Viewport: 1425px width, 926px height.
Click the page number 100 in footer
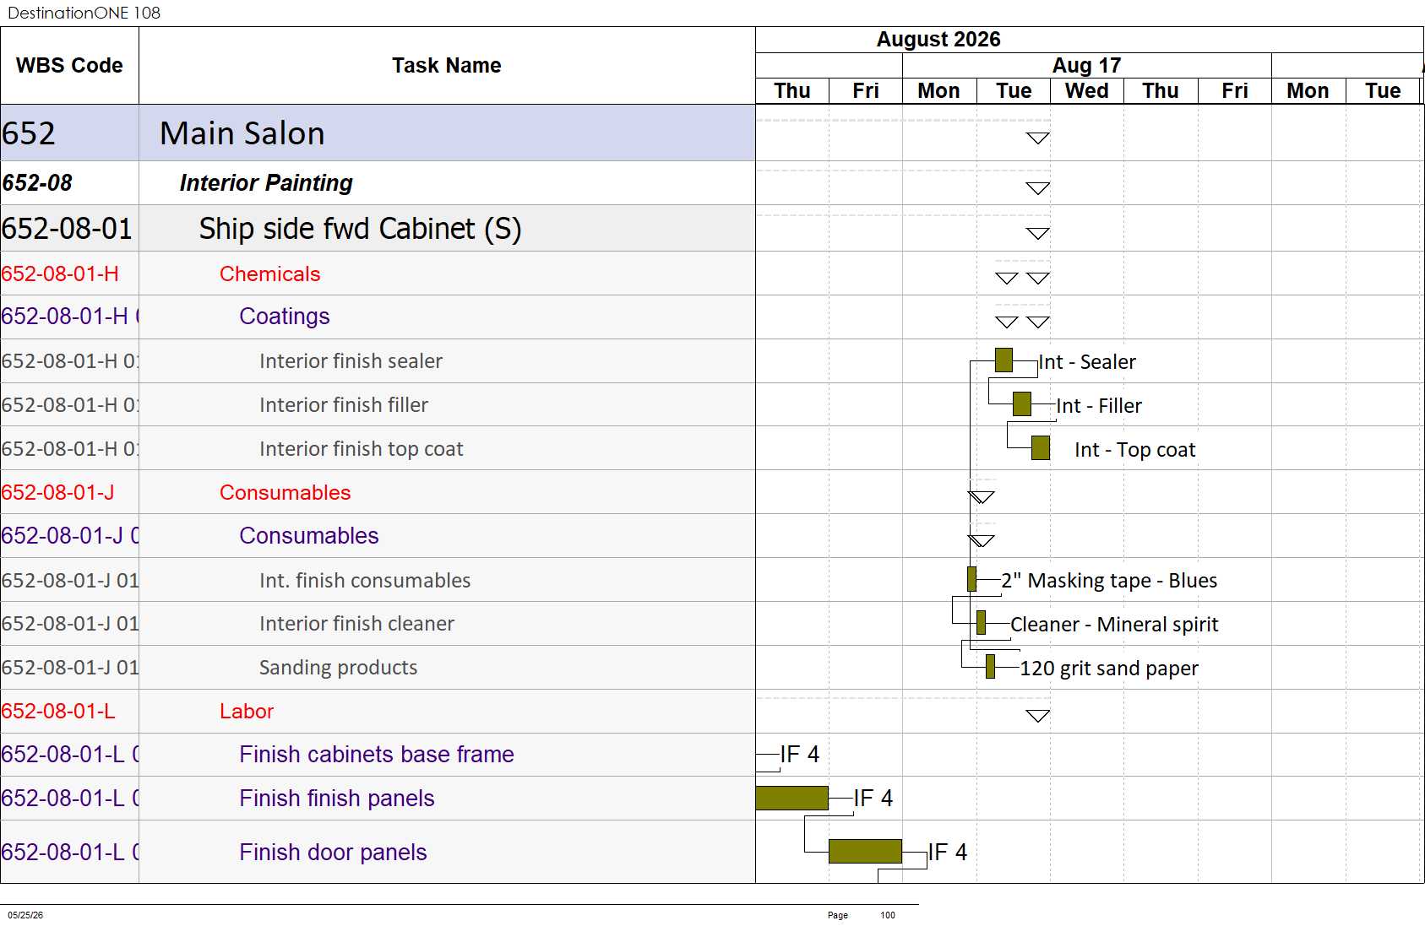(888, 915)
